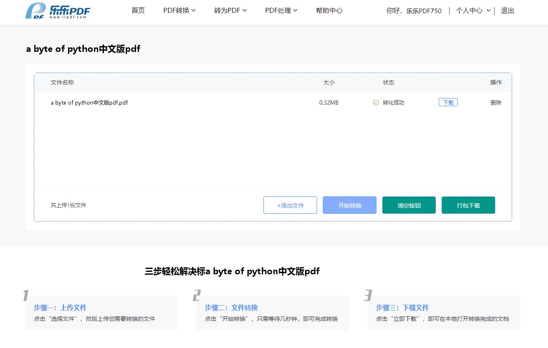Click the 共上传1份文件 text
The image size is (548, 348).
coord(68,205)
